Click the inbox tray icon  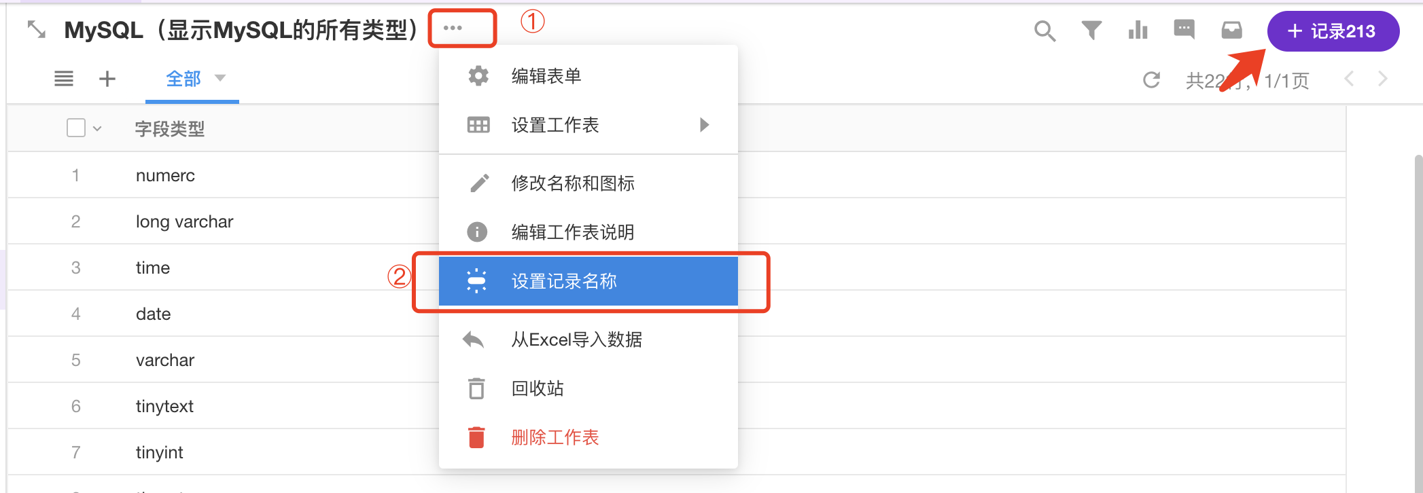pyautogui.click(x=1231, y=31)
